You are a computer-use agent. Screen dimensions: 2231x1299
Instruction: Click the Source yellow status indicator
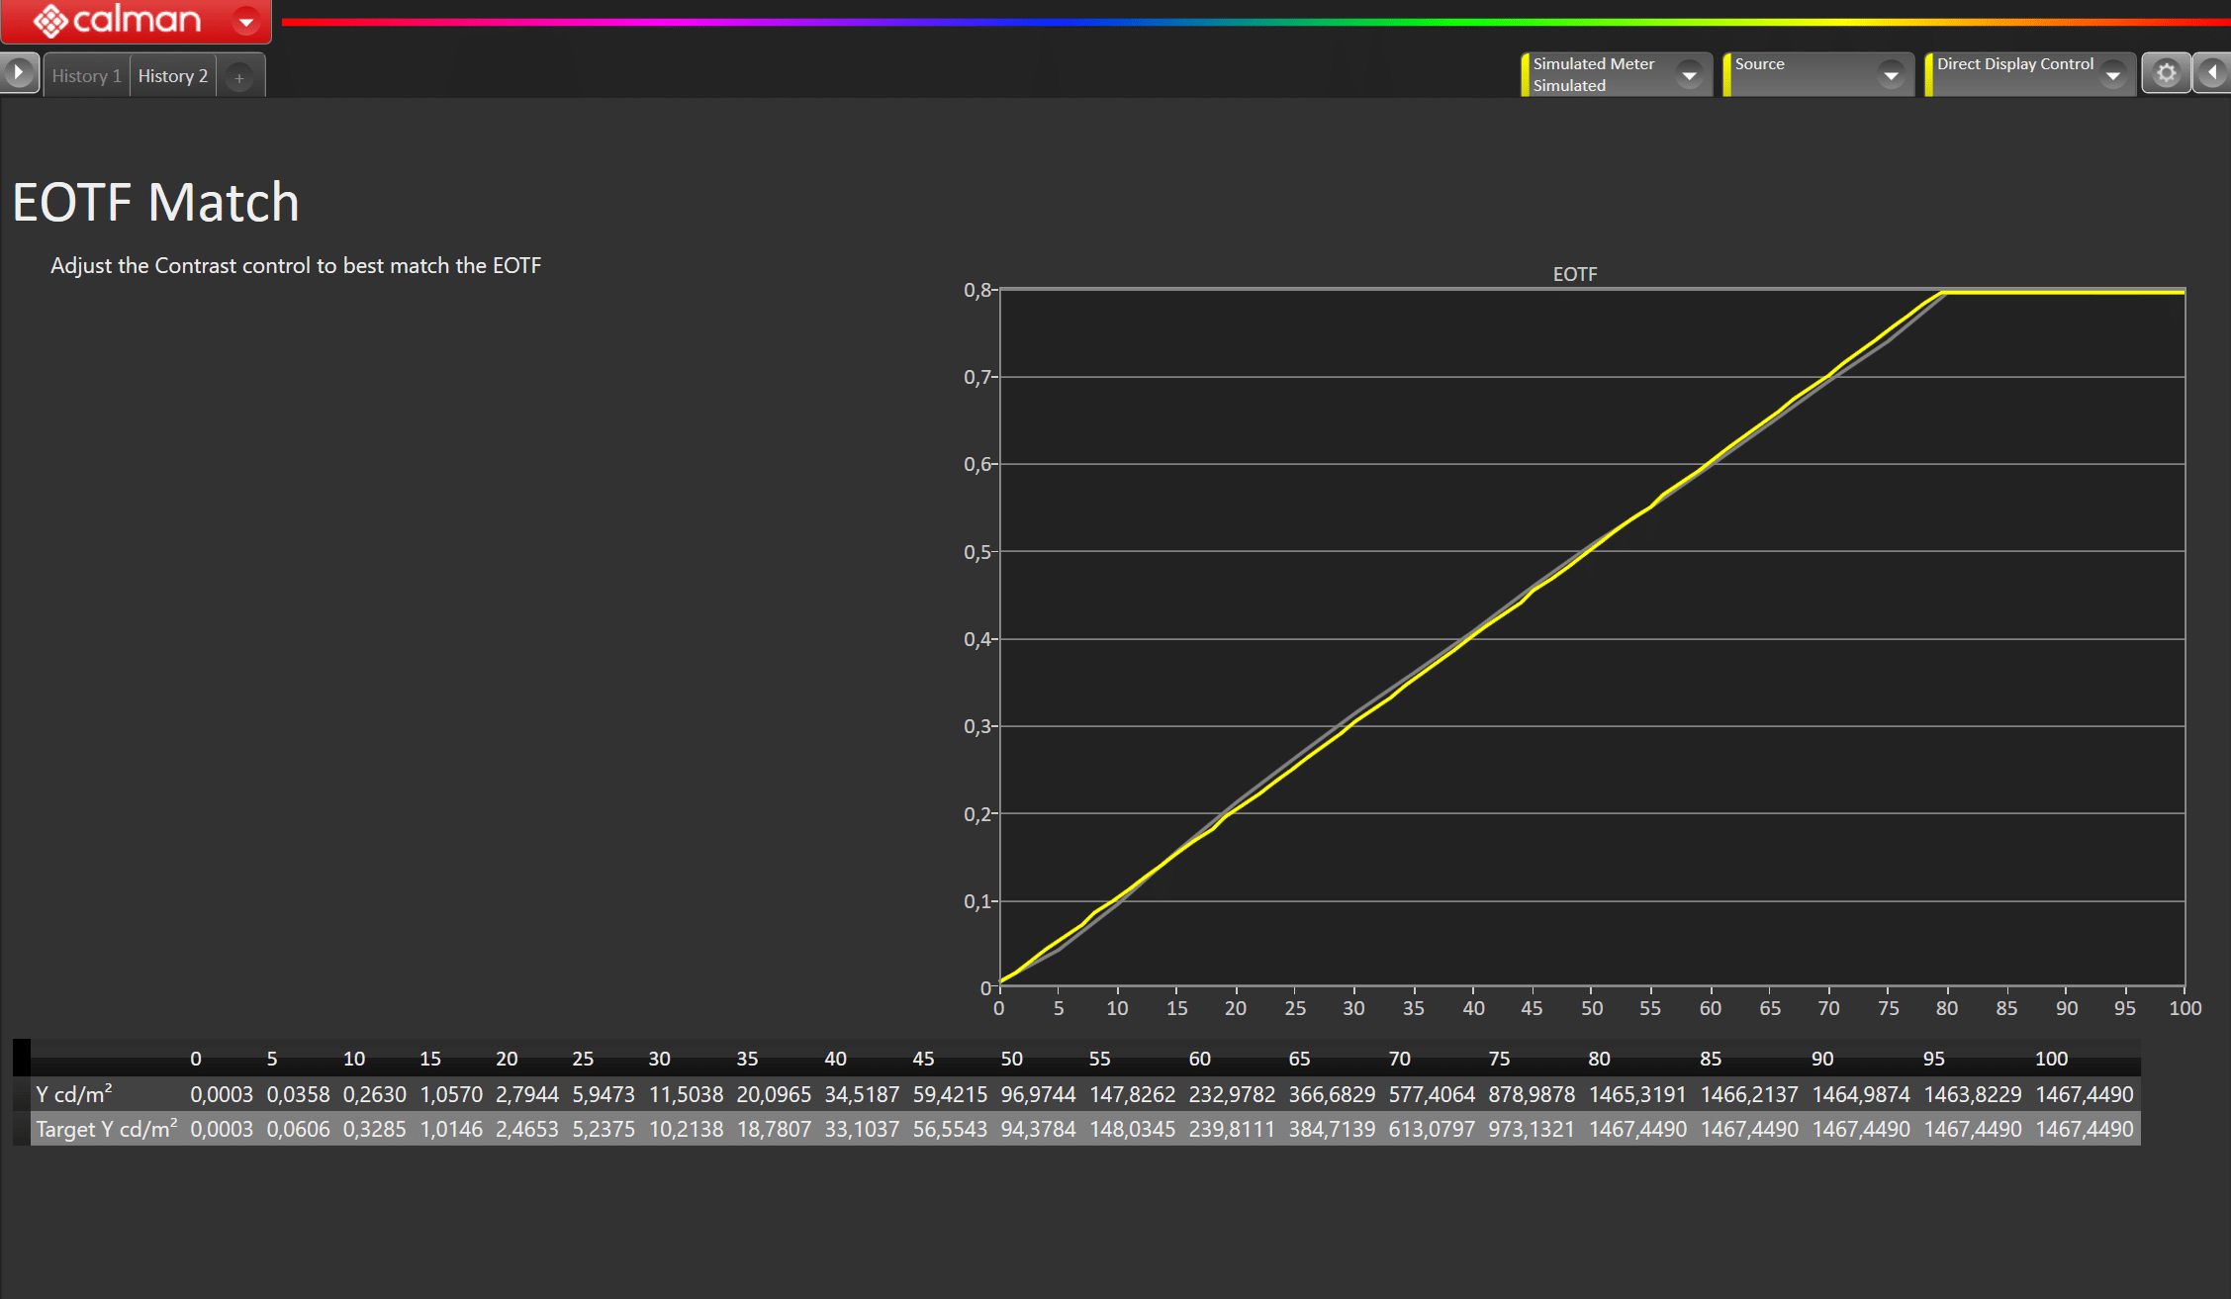(1726, 75)
